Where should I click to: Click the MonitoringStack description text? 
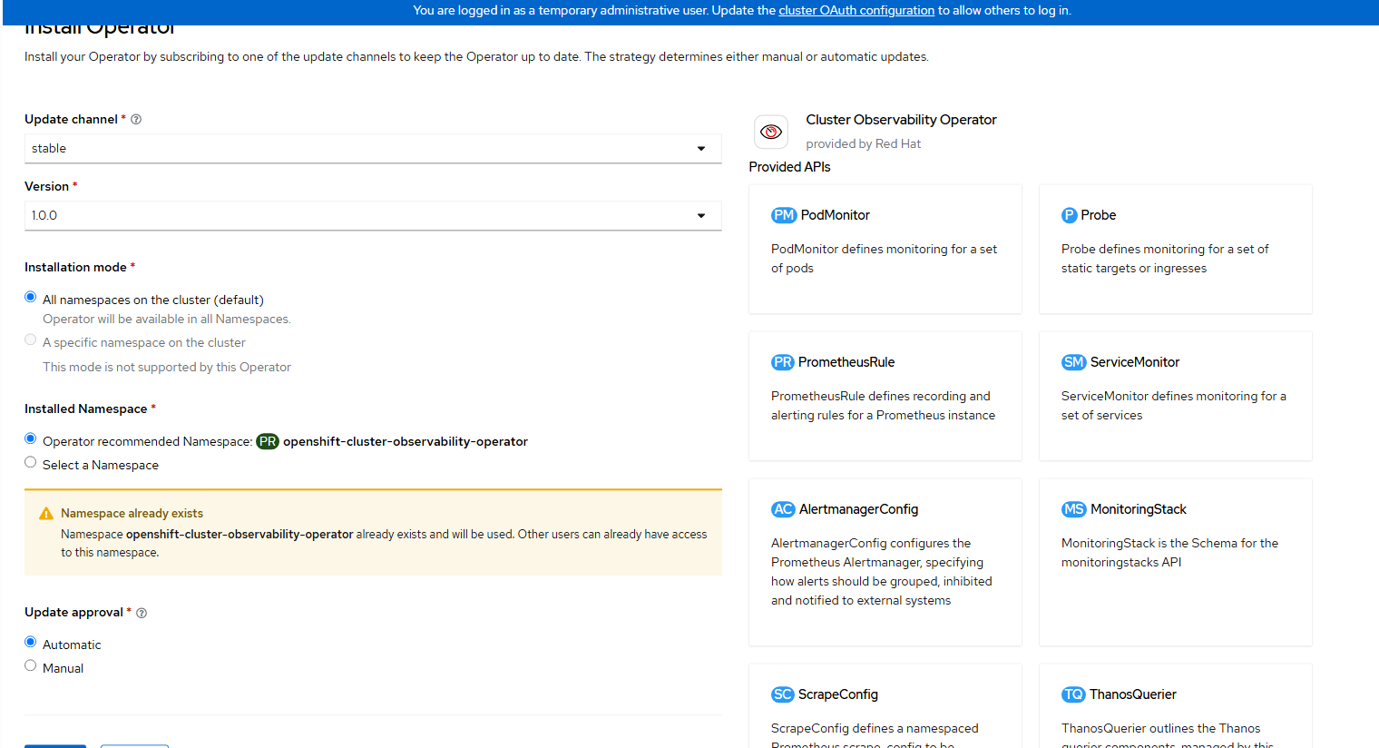(1169, 553)
